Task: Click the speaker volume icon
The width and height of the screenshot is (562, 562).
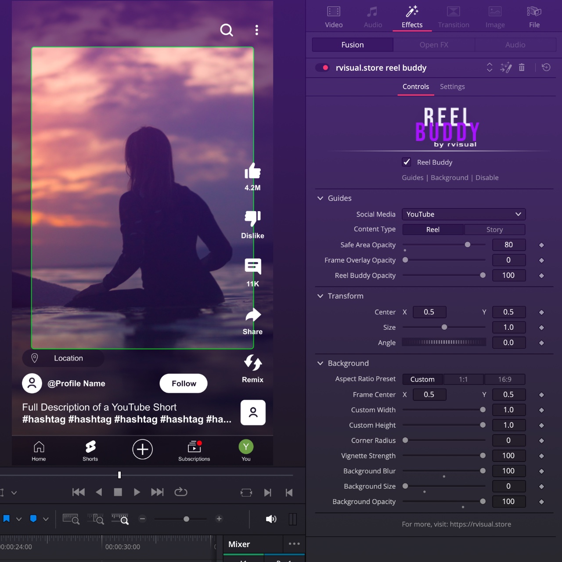Action: (x=271, y=519)
